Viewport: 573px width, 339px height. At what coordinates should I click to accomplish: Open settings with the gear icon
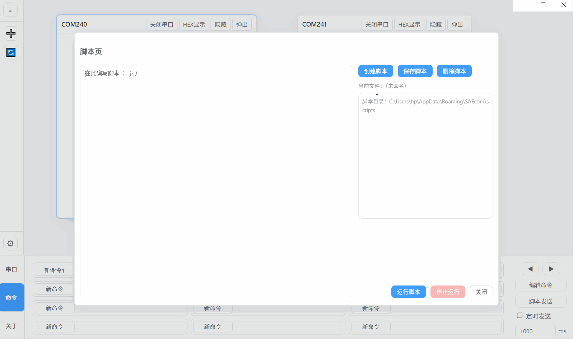(10, 243)
